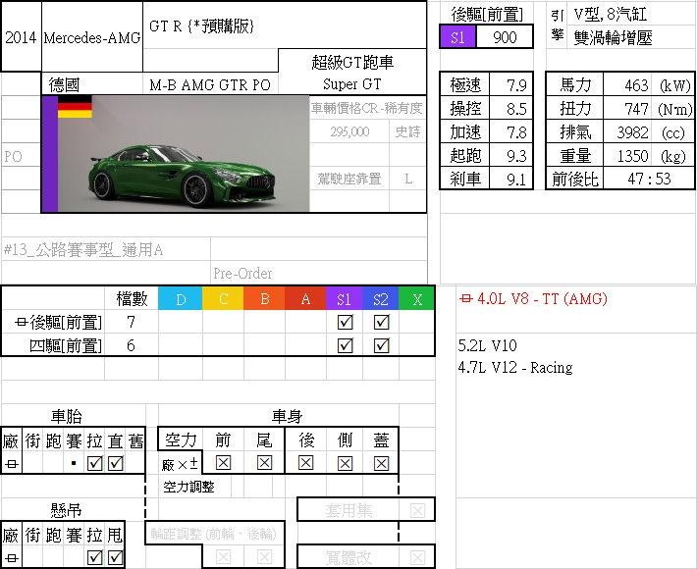
Task: Click the 重量 weight value 1350
Action: pos(632,156)
